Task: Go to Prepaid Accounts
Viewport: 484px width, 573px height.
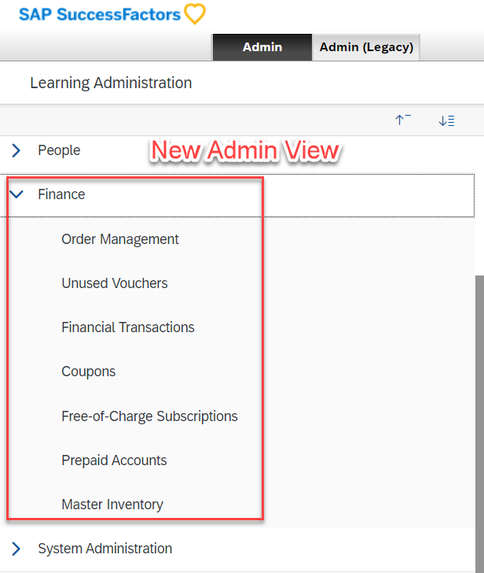Action: click(114, 460)
